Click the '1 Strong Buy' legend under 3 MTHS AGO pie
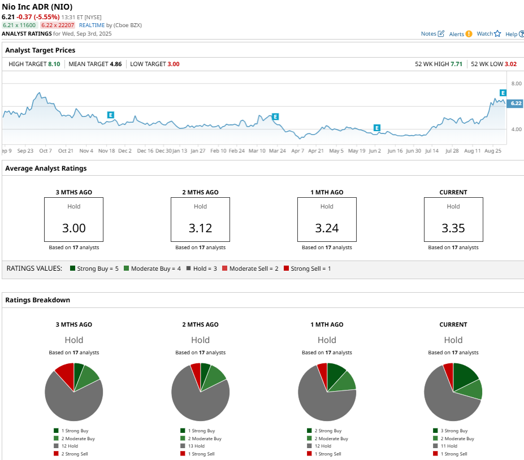The width and height of the screenshot is (524, 460). (71, 431)
